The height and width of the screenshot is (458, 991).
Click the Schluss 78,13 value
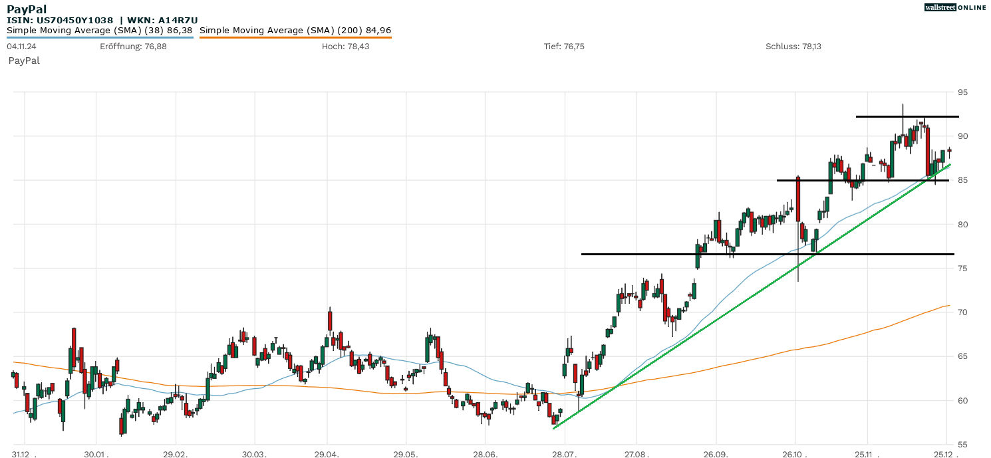pos(793,47)
